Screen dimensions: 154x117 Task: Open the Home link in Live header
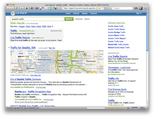point(68,13)
